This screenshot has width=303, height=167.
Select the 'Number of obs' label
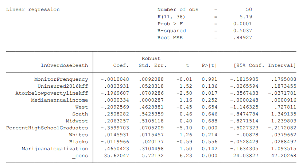pos(178,10)
